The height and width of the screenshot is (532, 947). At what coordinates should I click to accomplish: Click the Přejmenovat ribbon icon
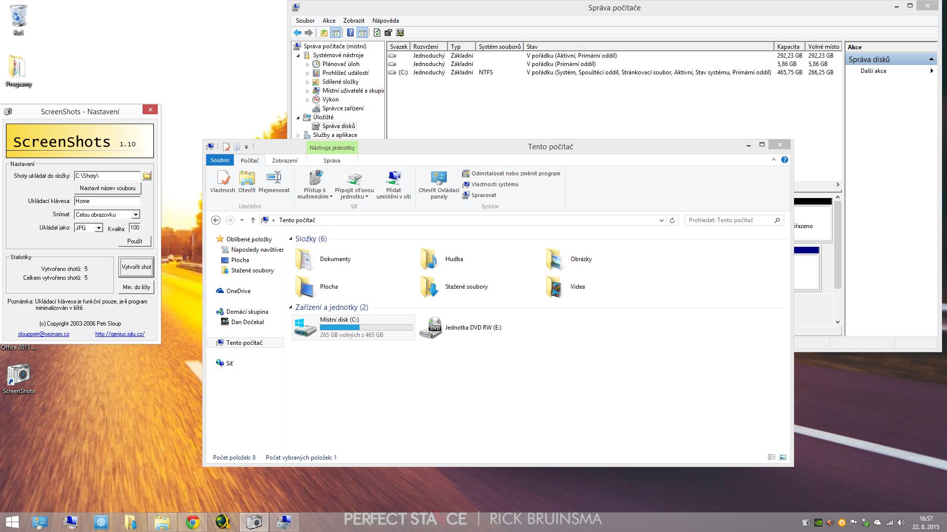[x=274, y=178]
